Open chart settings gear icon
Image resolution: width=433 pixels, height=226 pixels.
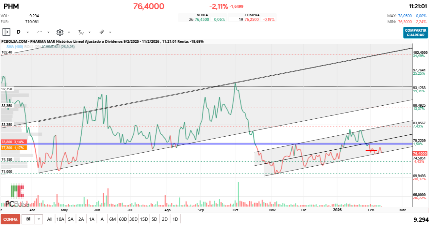tap(60, 32)
